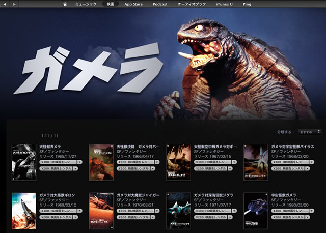Click the 大怪獣空中戦ガメラ対ギ… title link
The height and width of the screenshot is (233, 326).
(215, 147)
